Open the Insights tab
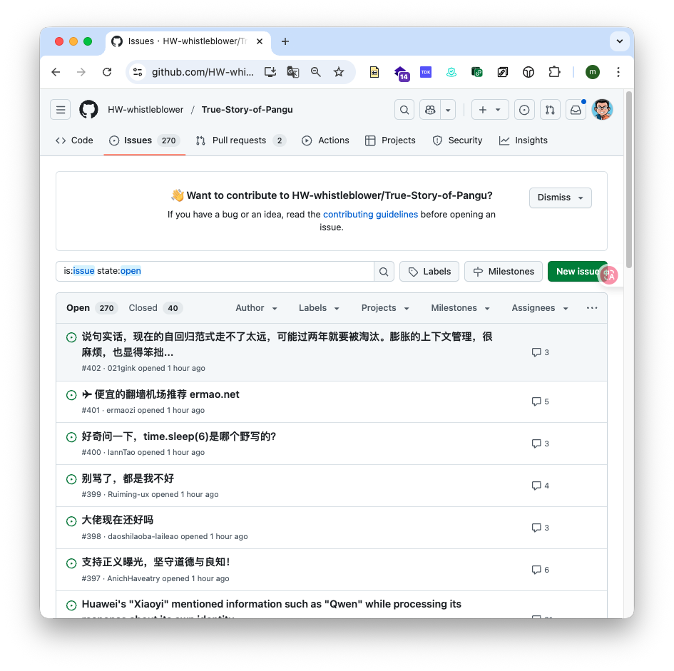 [x=523, y=140]
